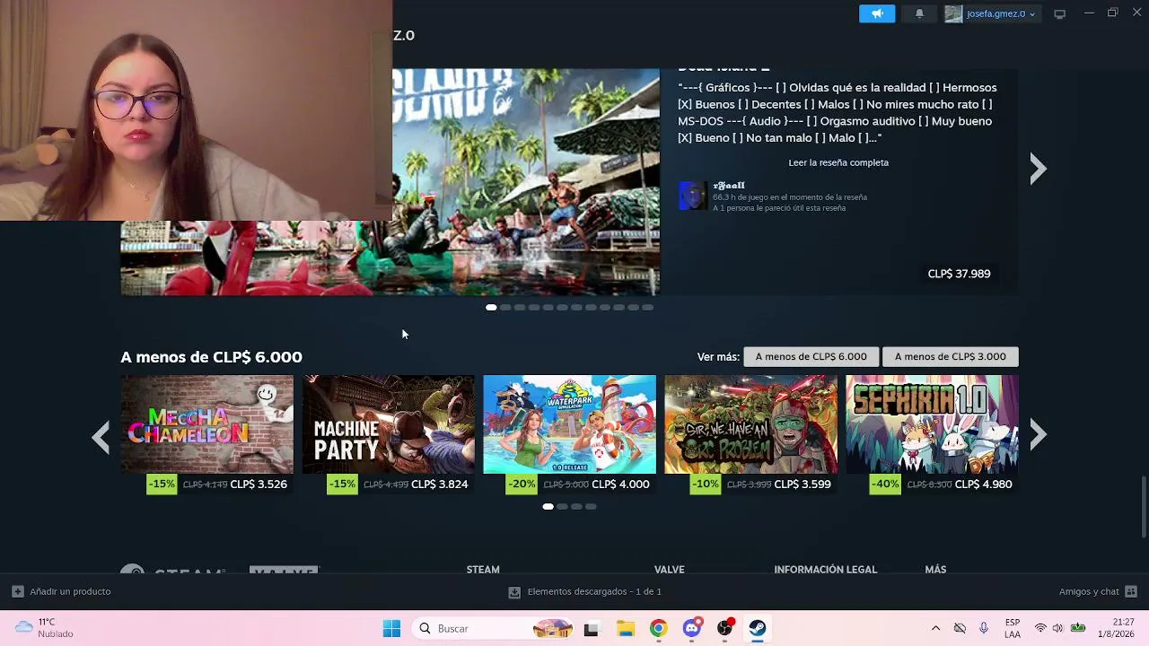Click the -10% discount badge
Image resolution: width=1149 pixels, height=646 pixels.
(704, 484)
